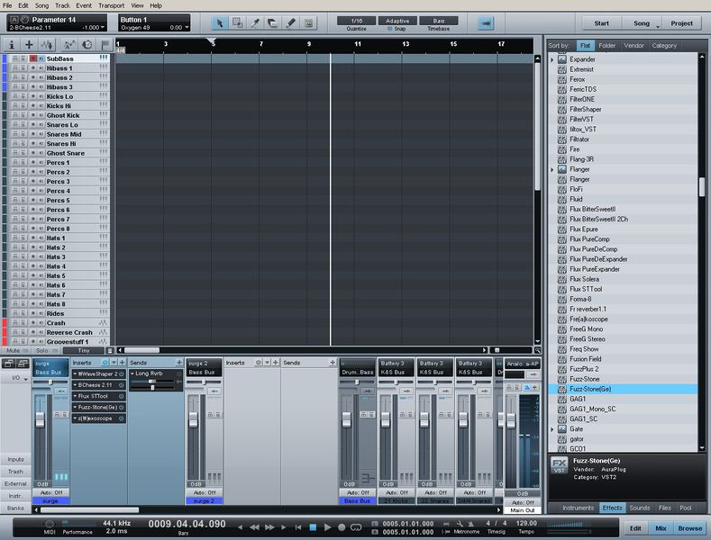Open the track Inspector info icon
Image resolution: width=711 pixels, height=540 pixels.
[x=12, y=44]
